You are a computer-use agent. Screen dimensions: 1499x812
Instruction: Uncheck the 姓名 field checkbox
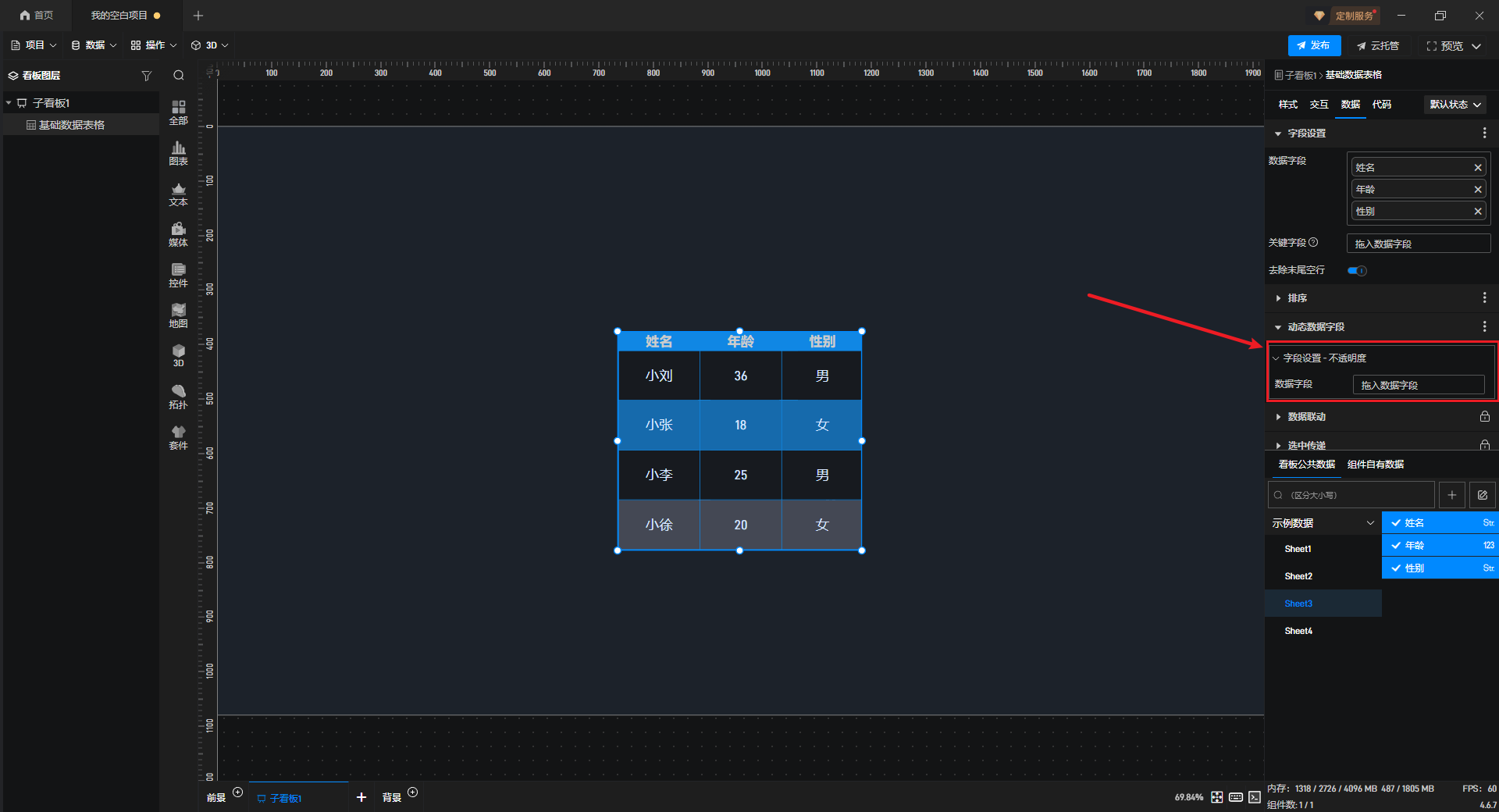(1396, 523)
